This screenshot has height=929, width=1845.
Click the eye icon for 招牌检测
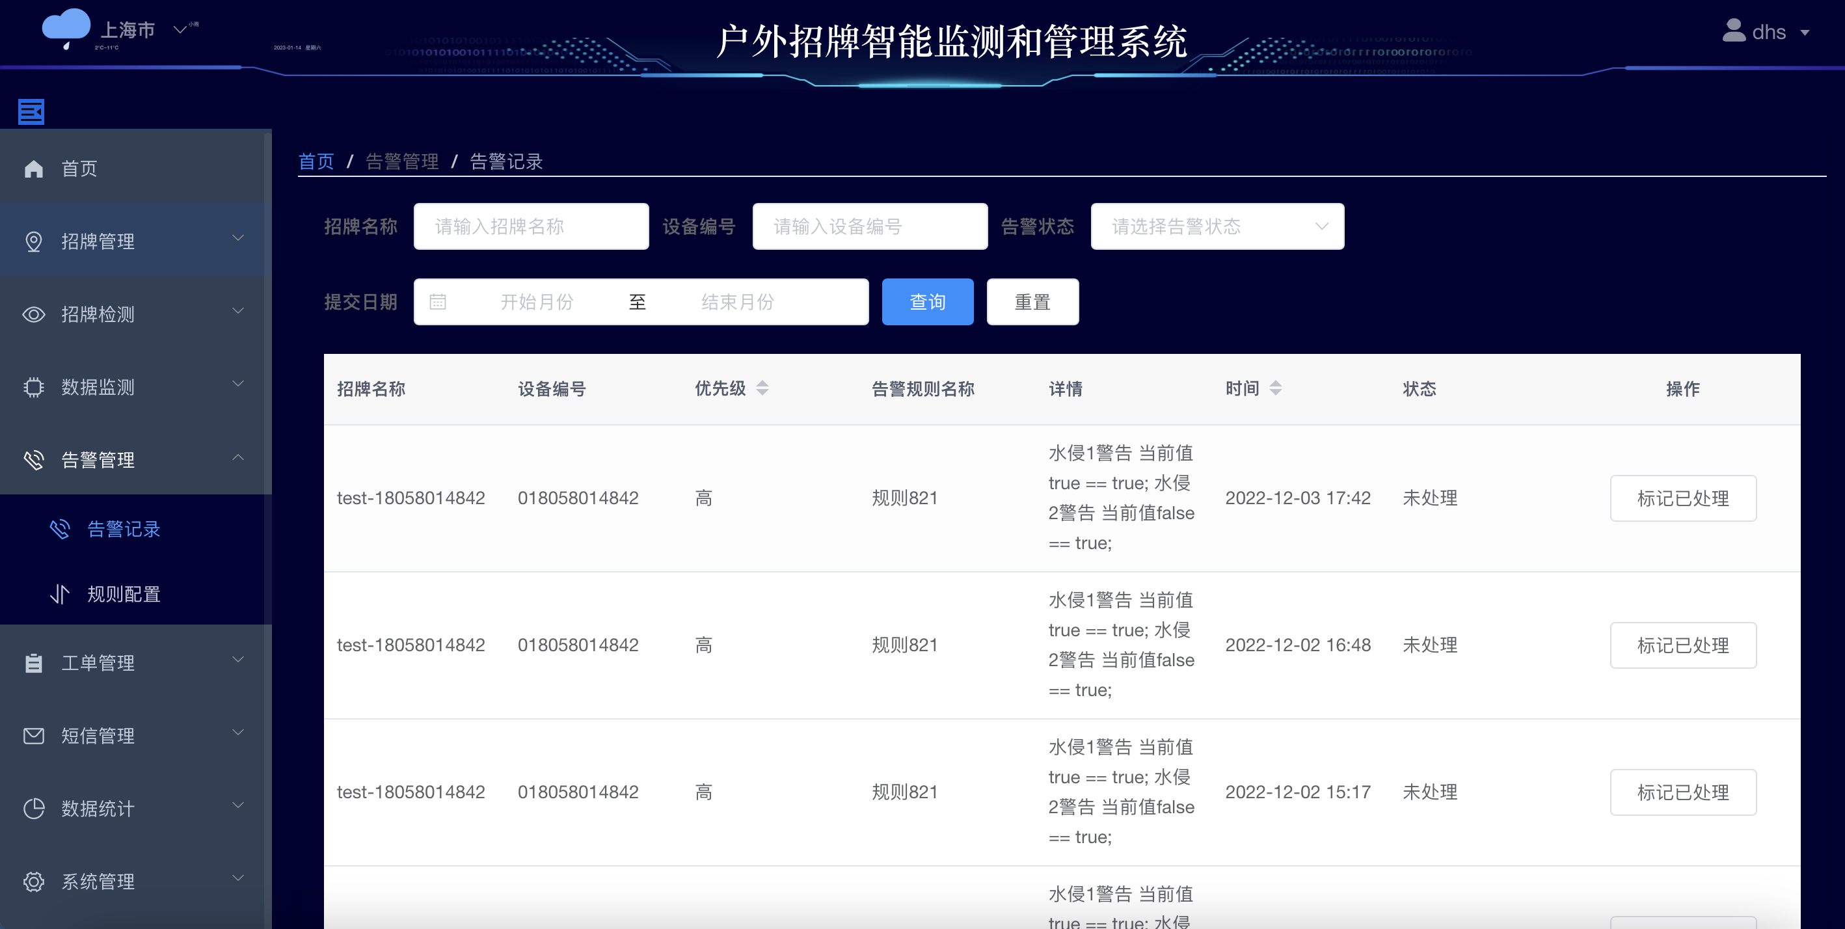tap(34, 314)
